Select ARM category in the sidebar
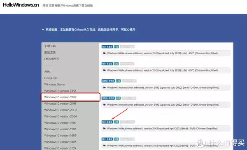This screenshot has width=247, height=150. 47,72
